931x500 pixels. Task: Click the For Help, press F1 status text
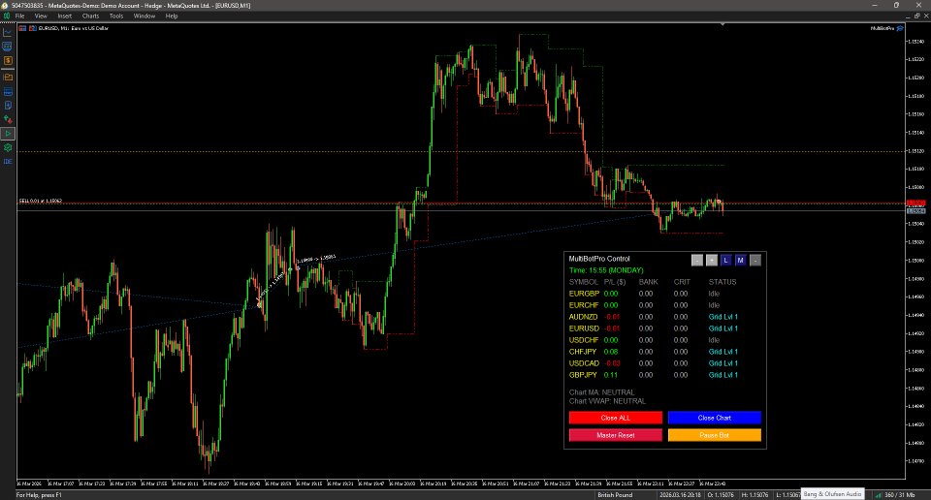point(39,494)
